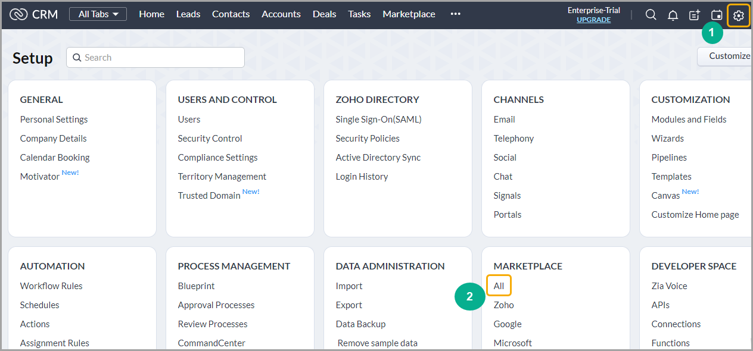Open Actions under Automation
The image size is (753, 351).
click(35, 324)
